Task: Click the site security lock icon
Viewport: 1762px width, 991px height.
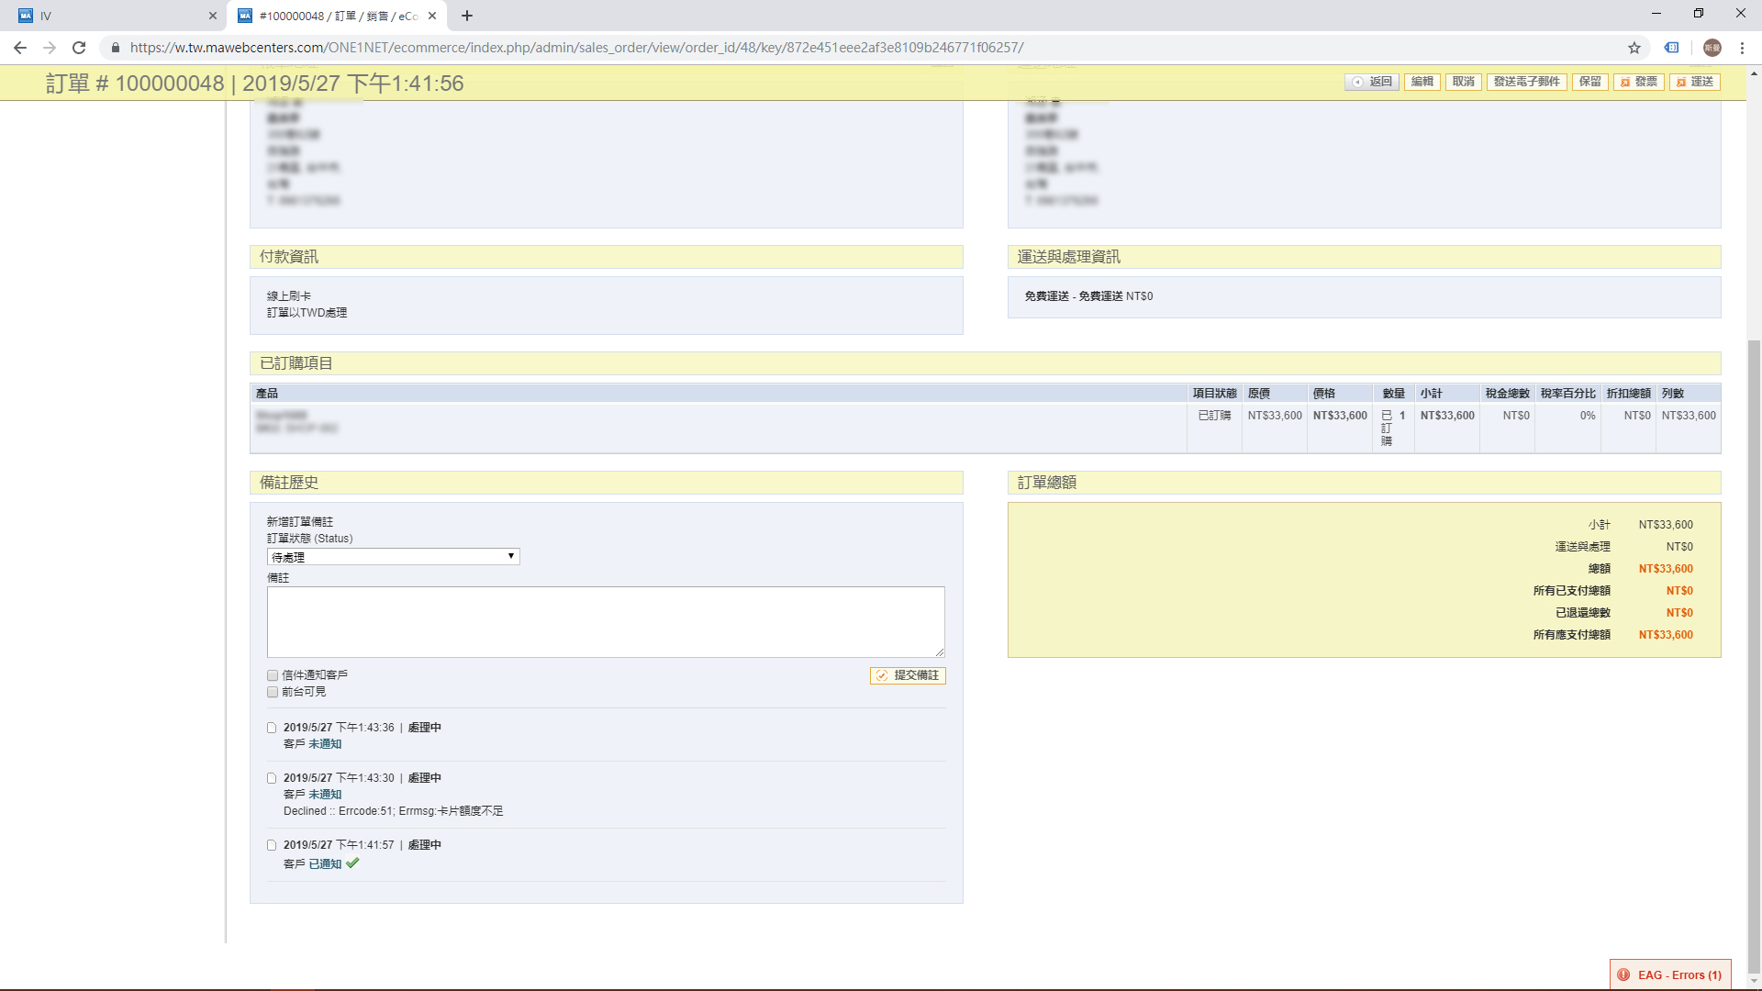Action: coord(116,48)
